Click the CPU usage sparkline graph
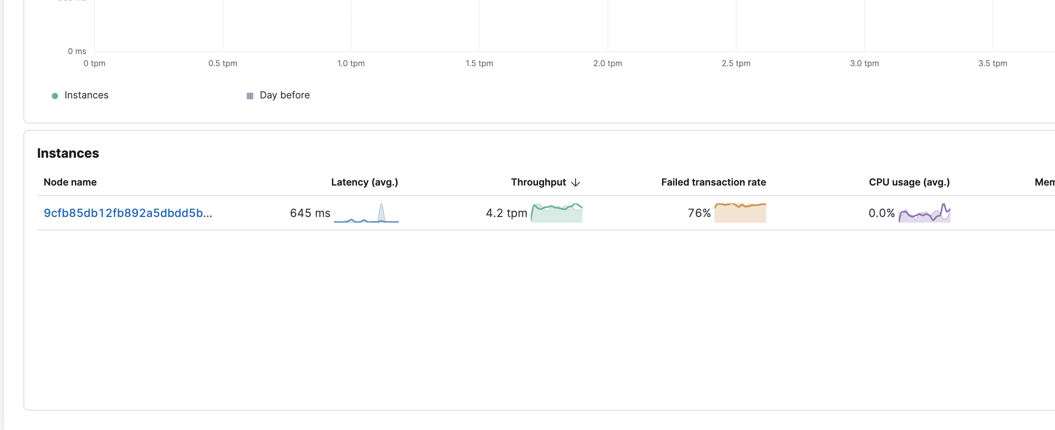Screen dimensions: 1055x430 tap(923, 212)
